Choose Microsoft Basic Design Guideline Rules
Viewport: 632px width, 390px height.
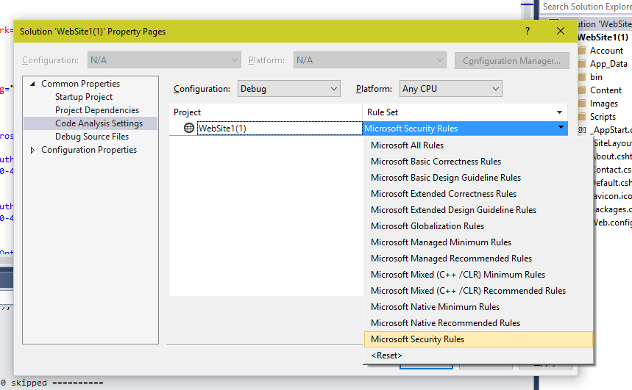pos(478,178)
